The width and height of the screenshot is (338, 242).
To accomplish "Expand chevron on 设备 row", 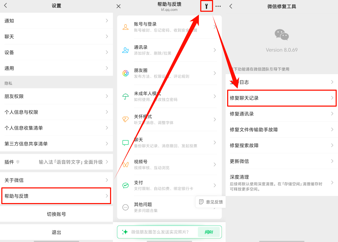I will 107,52.
